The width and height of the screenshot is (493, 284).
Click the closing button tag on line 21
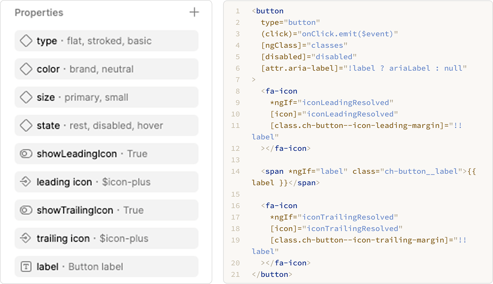click(x=272, y=274)
